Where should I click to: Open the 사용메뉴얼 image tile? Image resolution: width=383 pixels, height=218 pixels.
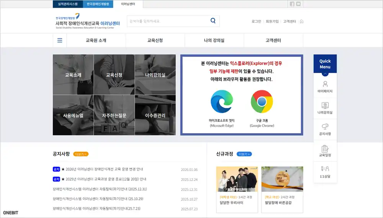[73, 115]
